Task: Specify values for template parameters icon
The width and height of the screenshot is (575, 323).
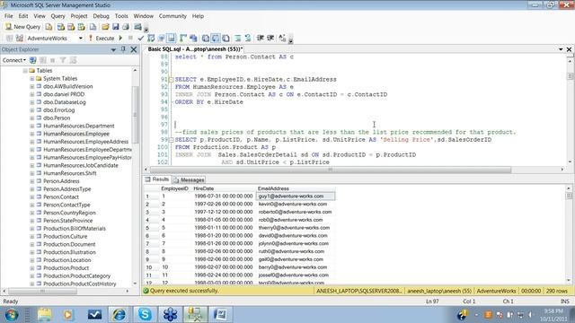Action: coord(282,38)
